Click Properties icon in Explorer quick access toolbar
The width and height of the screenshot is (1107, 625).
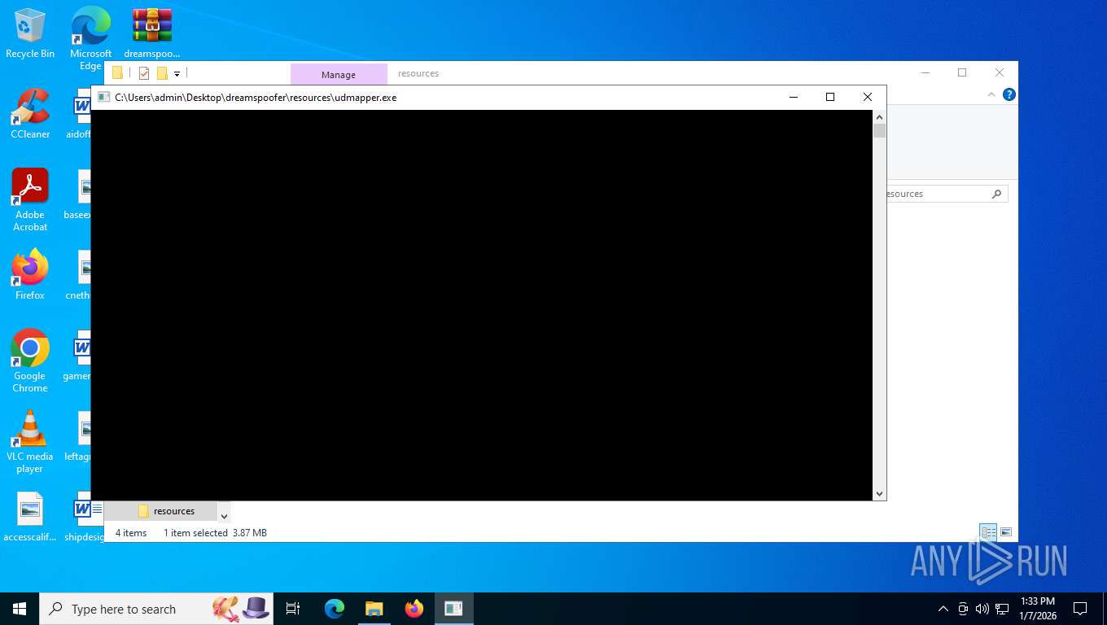coord(144,73)
